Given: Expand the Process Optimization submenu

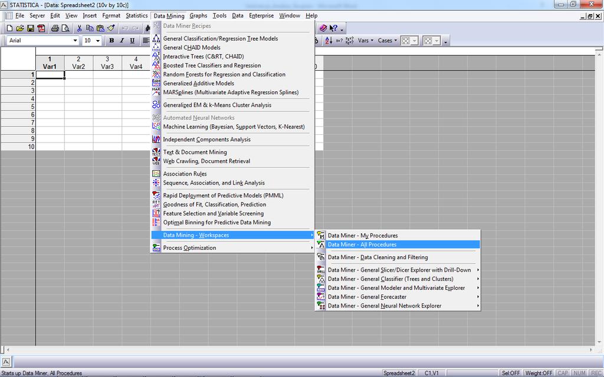Looking at the screenshot, I should point(232,248).
